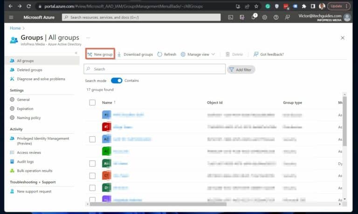The width and height of the screenshot is (358, 214).
Task: Select All groups in the sidebar
Action: point(42,61)
